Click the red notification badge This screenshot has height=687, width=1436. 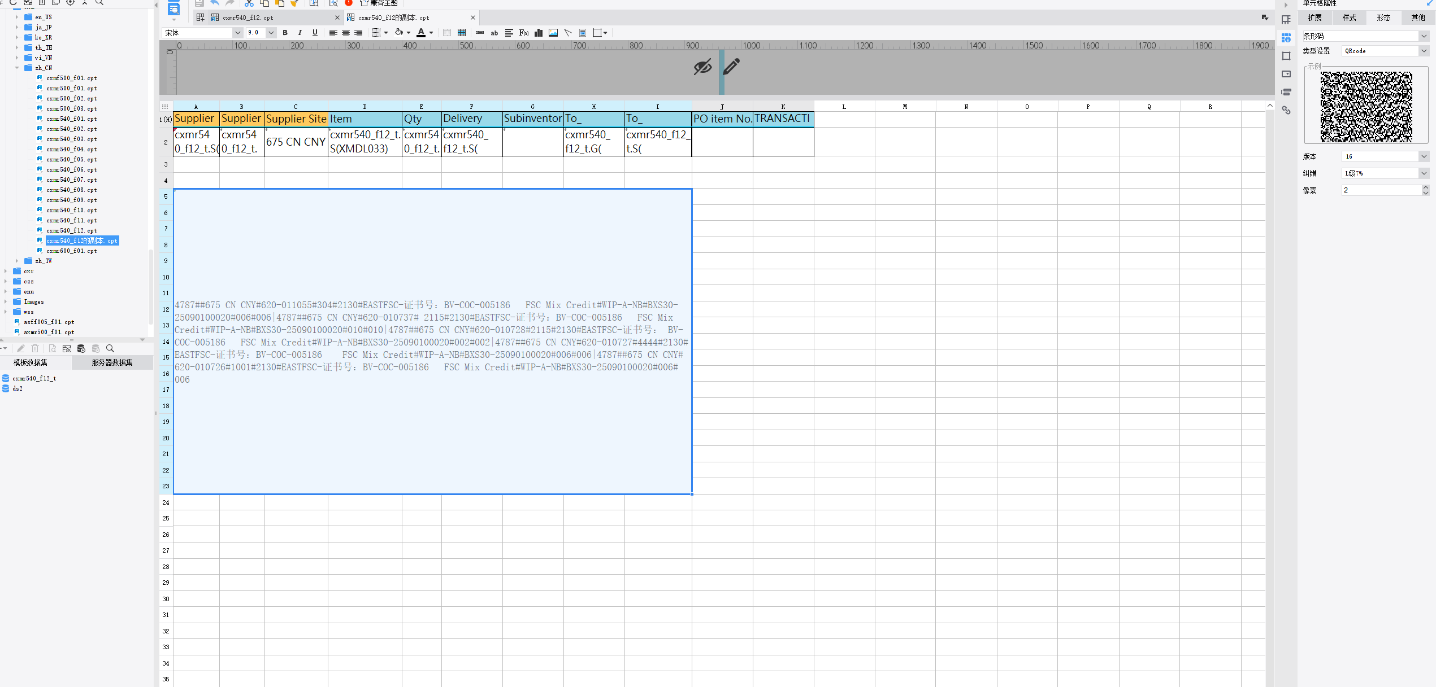349,3
